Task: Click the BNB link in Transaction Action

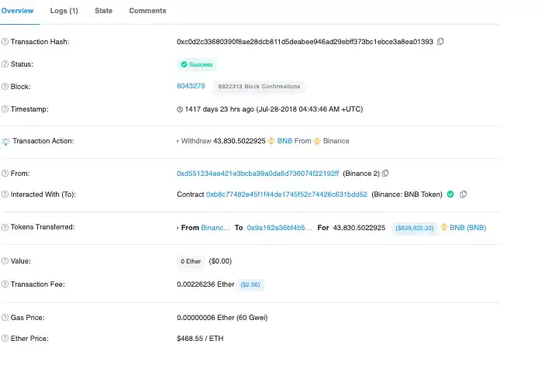Action: coord(285,141)
